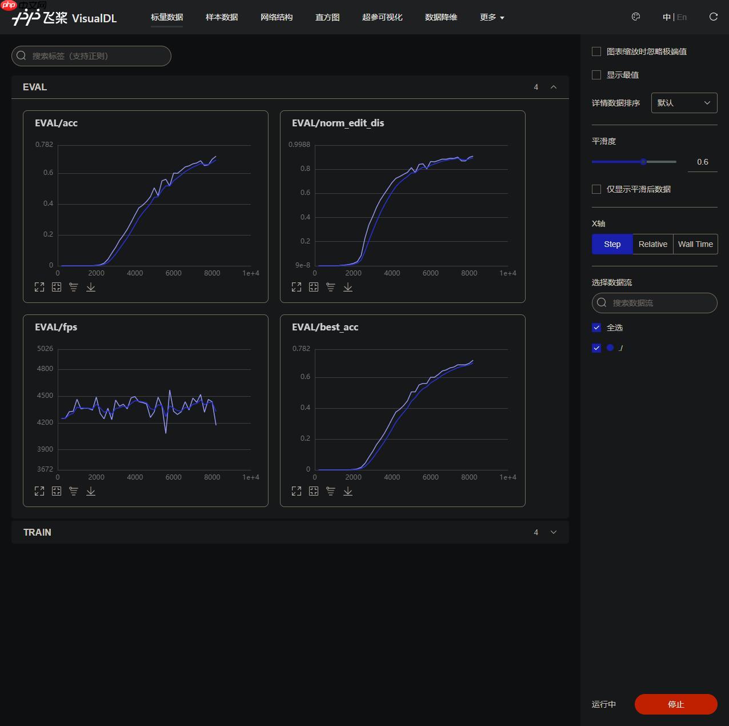The image size is (729, 726).
Task: Click the 搜索标签 search field
Action: (x=91, y=56)
